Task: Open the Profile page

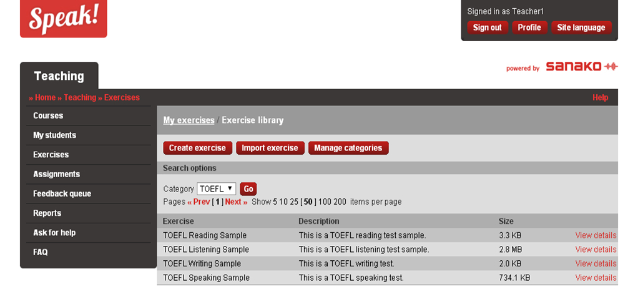Action: click(529, 27)
